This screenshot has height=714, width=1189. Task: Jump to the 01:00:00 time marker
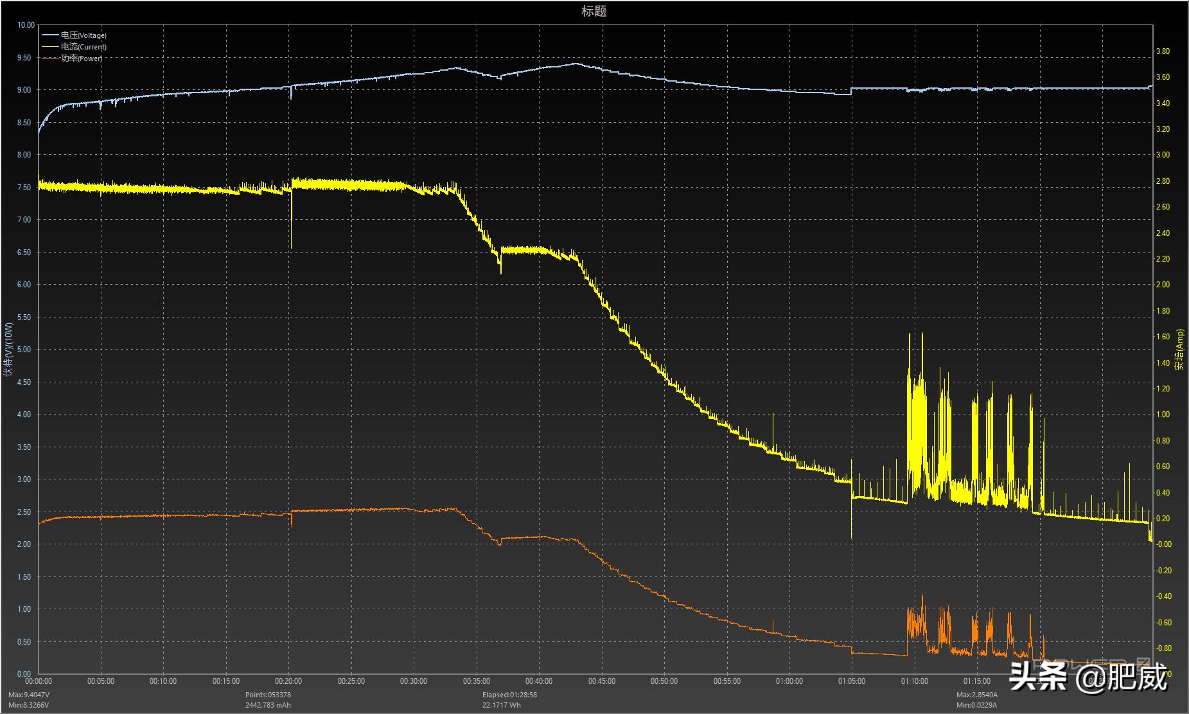[x=789, y=681]
